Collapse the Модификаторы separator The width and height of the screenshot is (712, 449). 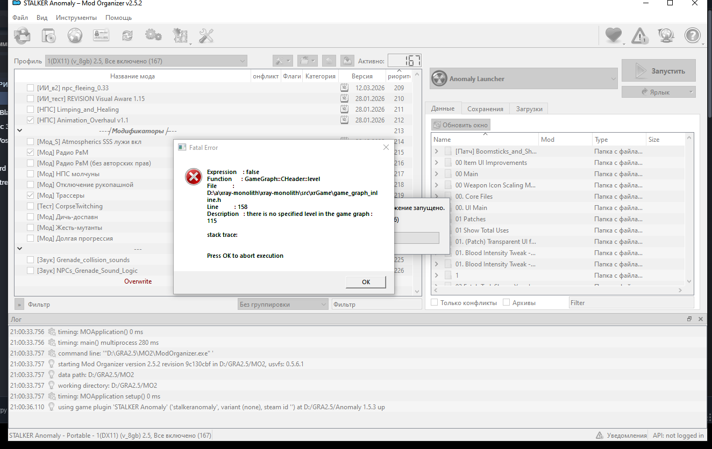point(20,130)
